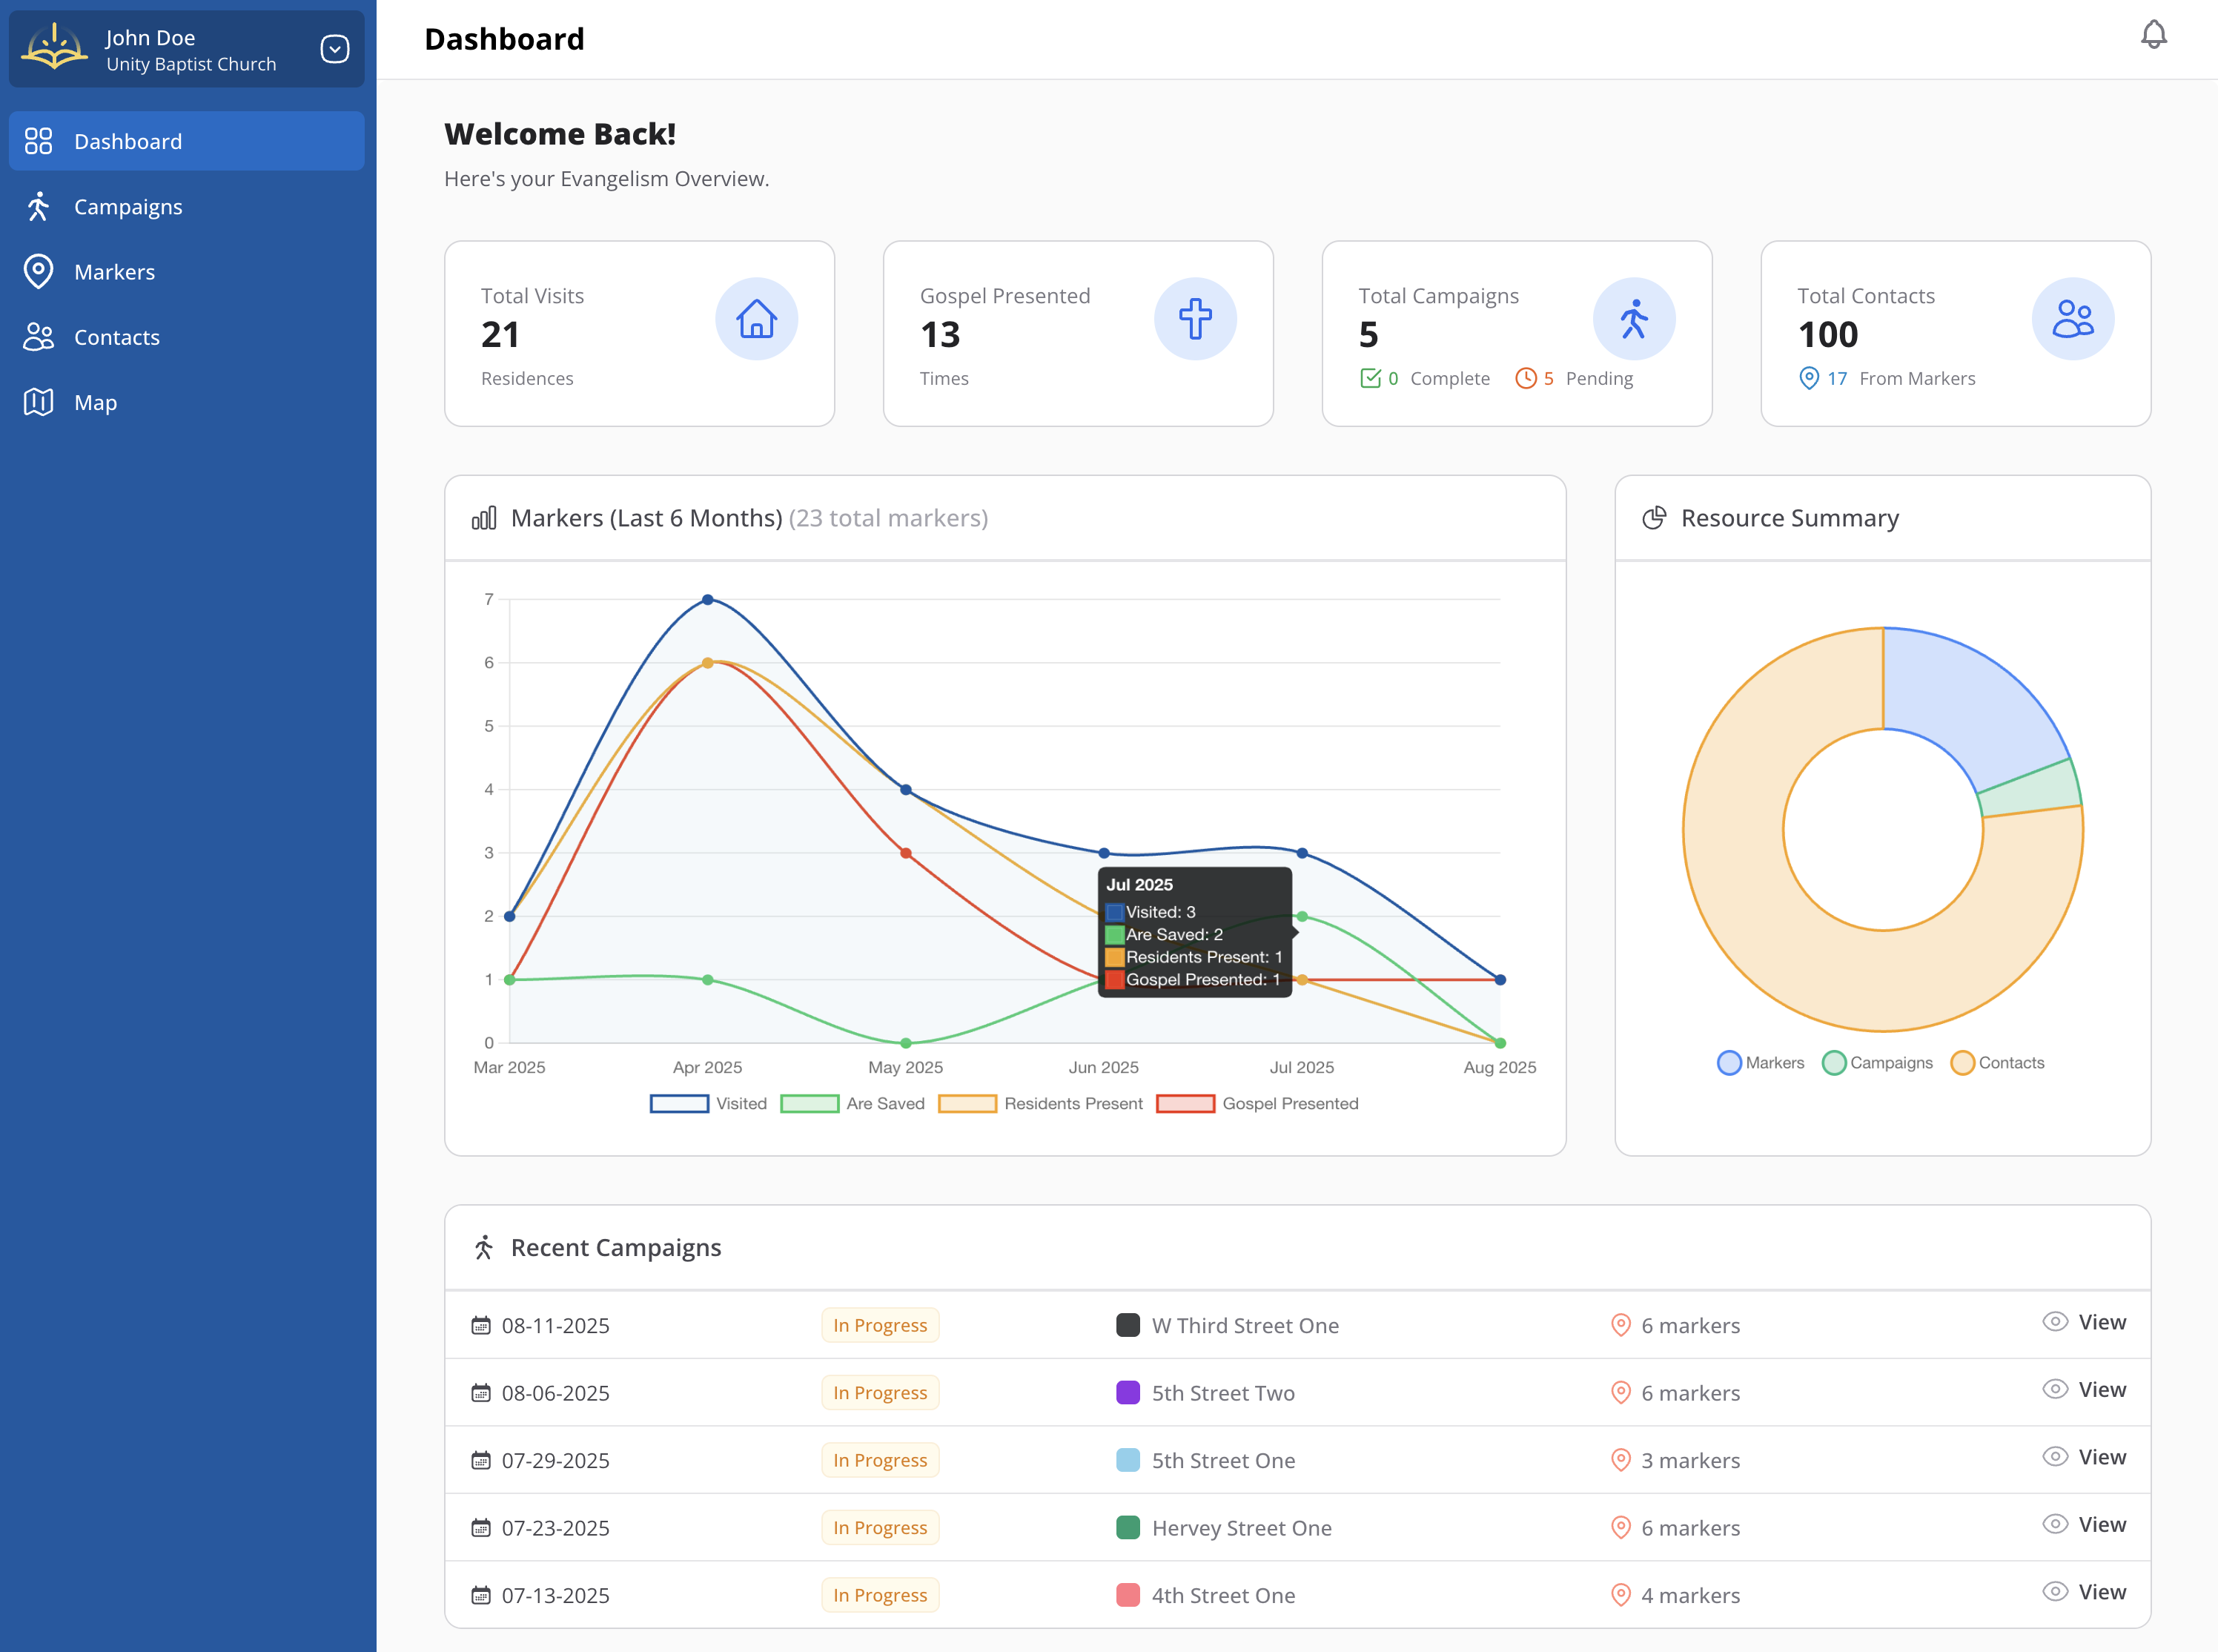Click the Apr 2025 Visited data point
The image size is (2218, 1652).
pos(708,600)
